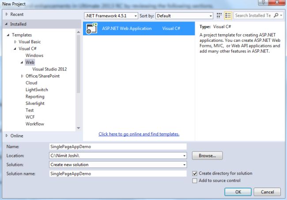Image resolution: width=287 pixels, height=200 pixels.
Task: Open the Sort by Default dropdown
Action: (184, 16)
